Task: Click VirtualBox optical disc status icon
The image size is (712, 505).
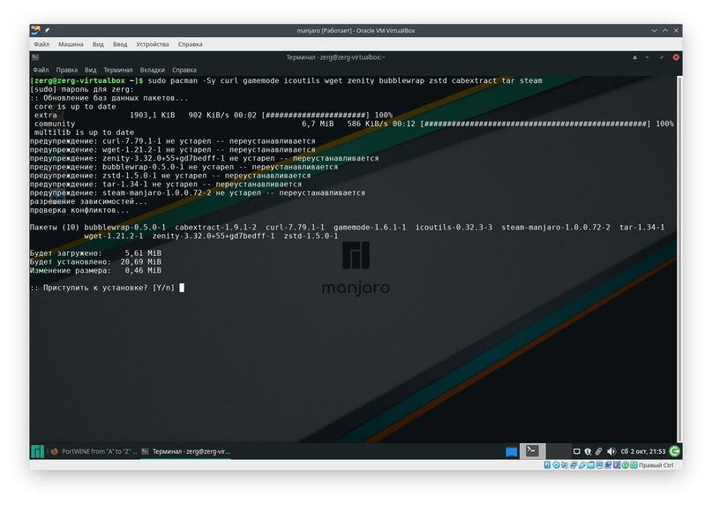Action: pyautogui.click(x=556, y=465)
